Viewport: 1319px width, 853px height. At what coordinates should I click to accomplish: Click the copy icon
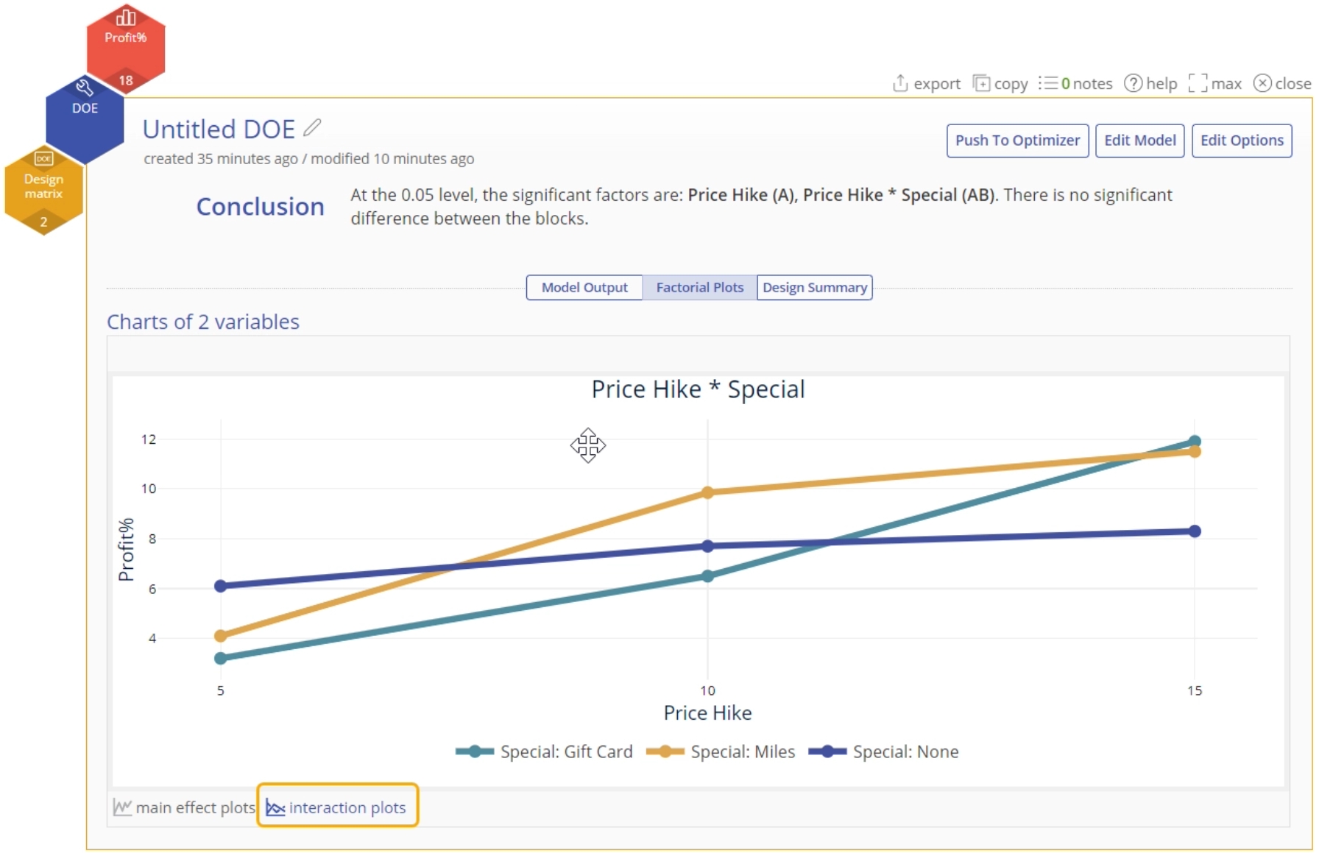pyautogui.click(x=981, y=83)
